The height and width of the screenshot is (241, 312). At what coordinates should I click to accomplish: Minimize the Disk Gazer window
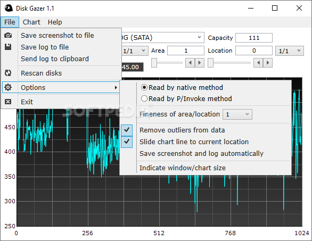(251, 8)
